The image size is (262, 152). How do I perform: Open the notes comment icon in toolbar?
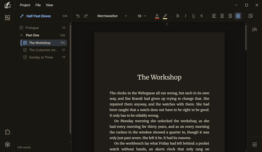coord(251,16)
